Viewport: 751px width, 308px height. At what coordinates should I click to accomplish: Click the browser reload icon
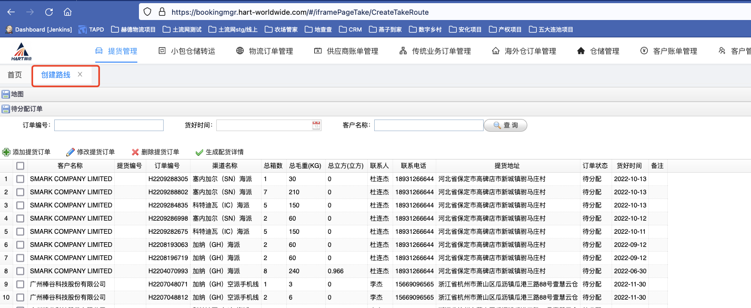click(x=49, y=12)
